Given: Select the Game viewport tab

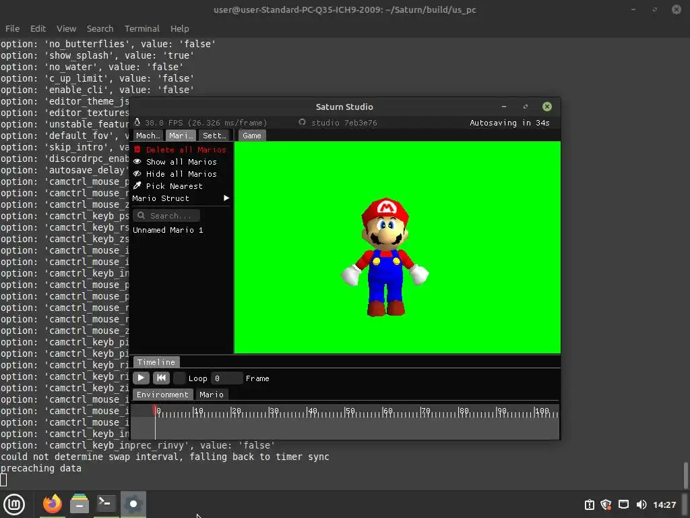Looking at the screenshot, I should tap(252, 136).
